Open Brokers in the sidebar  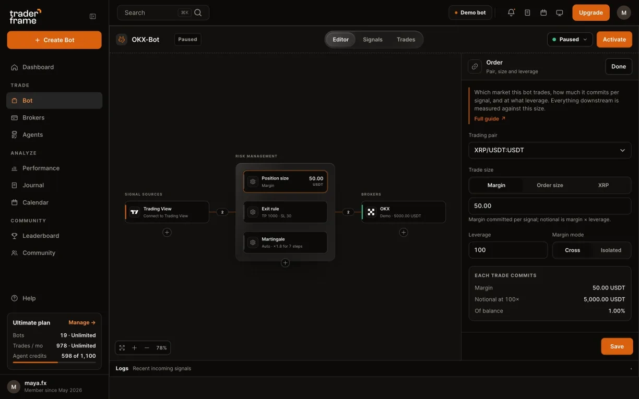click(54, 118)
